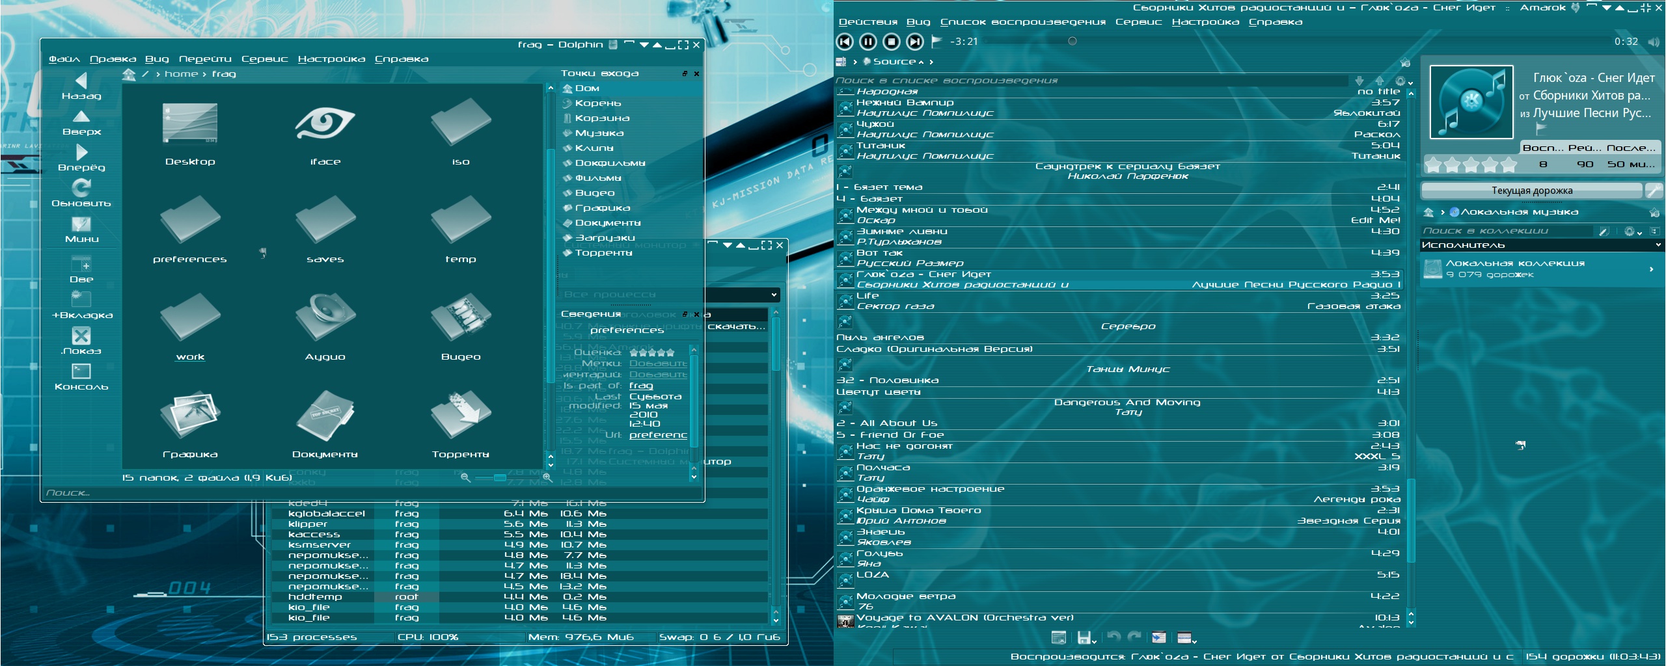Toggle hidden files with .Показ in Dolphin
Viewport: 1666px width, 666px height.
point(81,342)
